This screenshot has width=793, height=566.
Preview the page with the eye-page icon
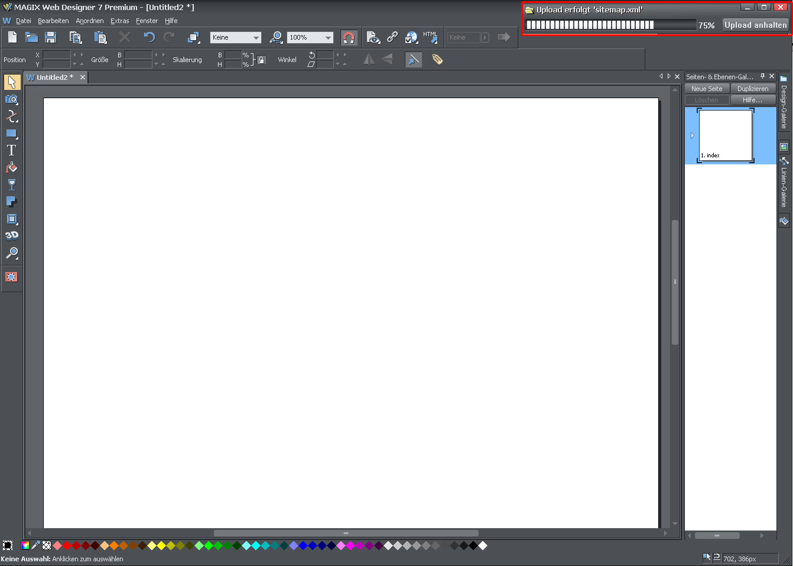point(373,37)
